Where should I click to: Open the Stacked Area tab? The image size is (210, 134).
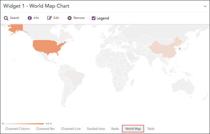coord(96,129)
